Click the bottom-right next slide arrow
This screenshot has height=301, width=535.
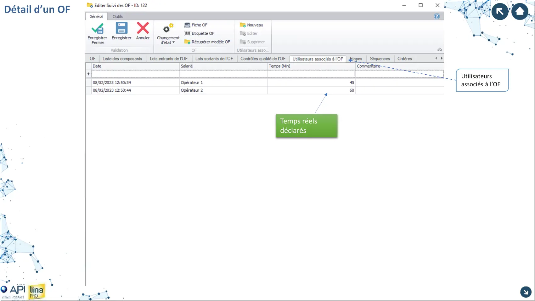click(526, 292)
